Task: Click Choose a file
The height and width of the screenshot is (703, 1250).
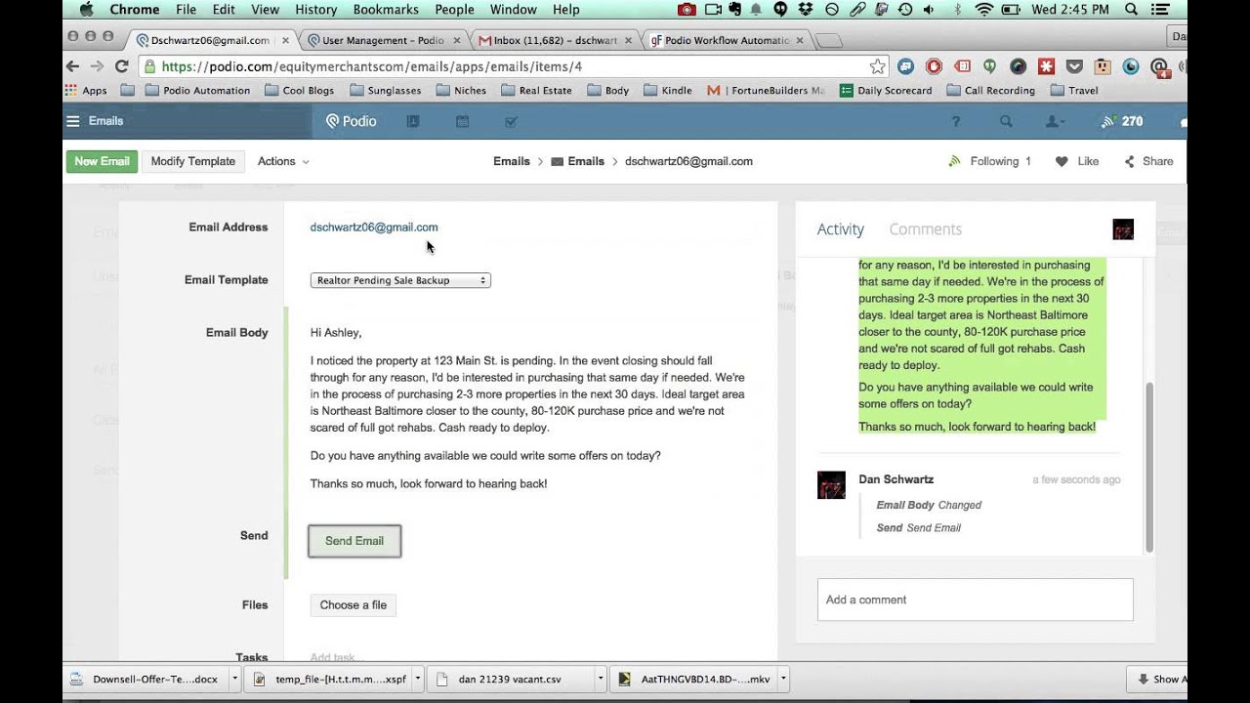Action: [x=354, y=605]
